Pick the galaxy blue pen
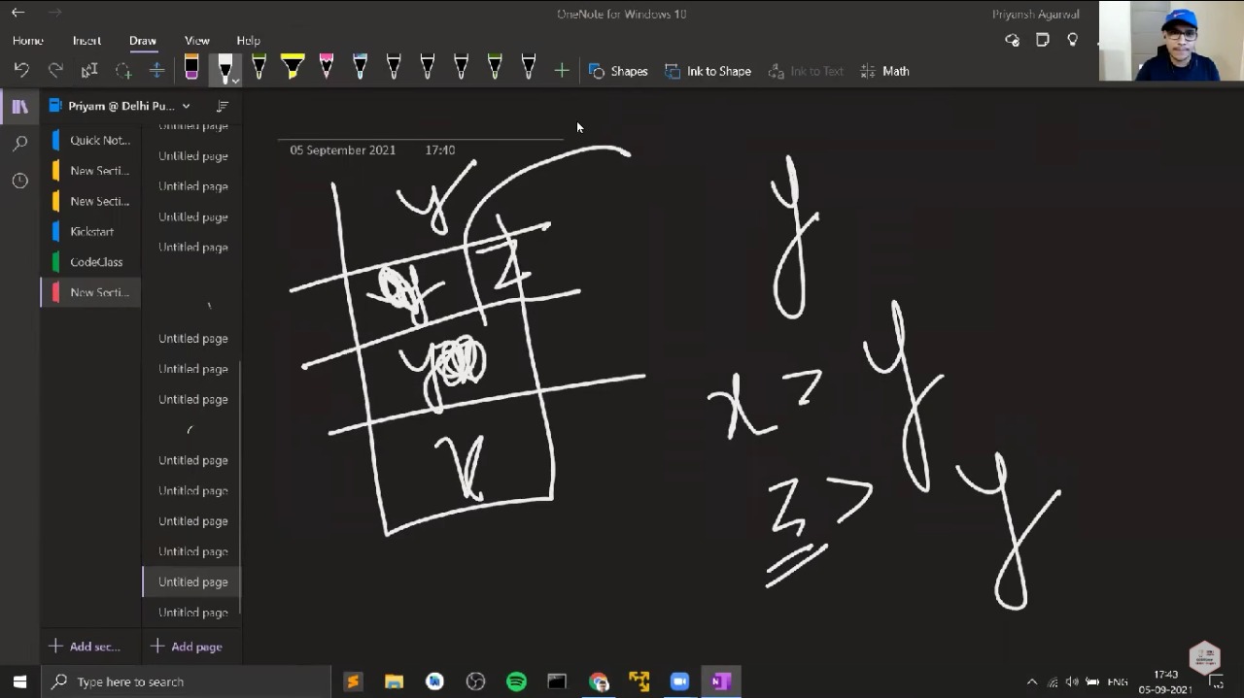Screen dimensions: 1244x698 point(360,66)
